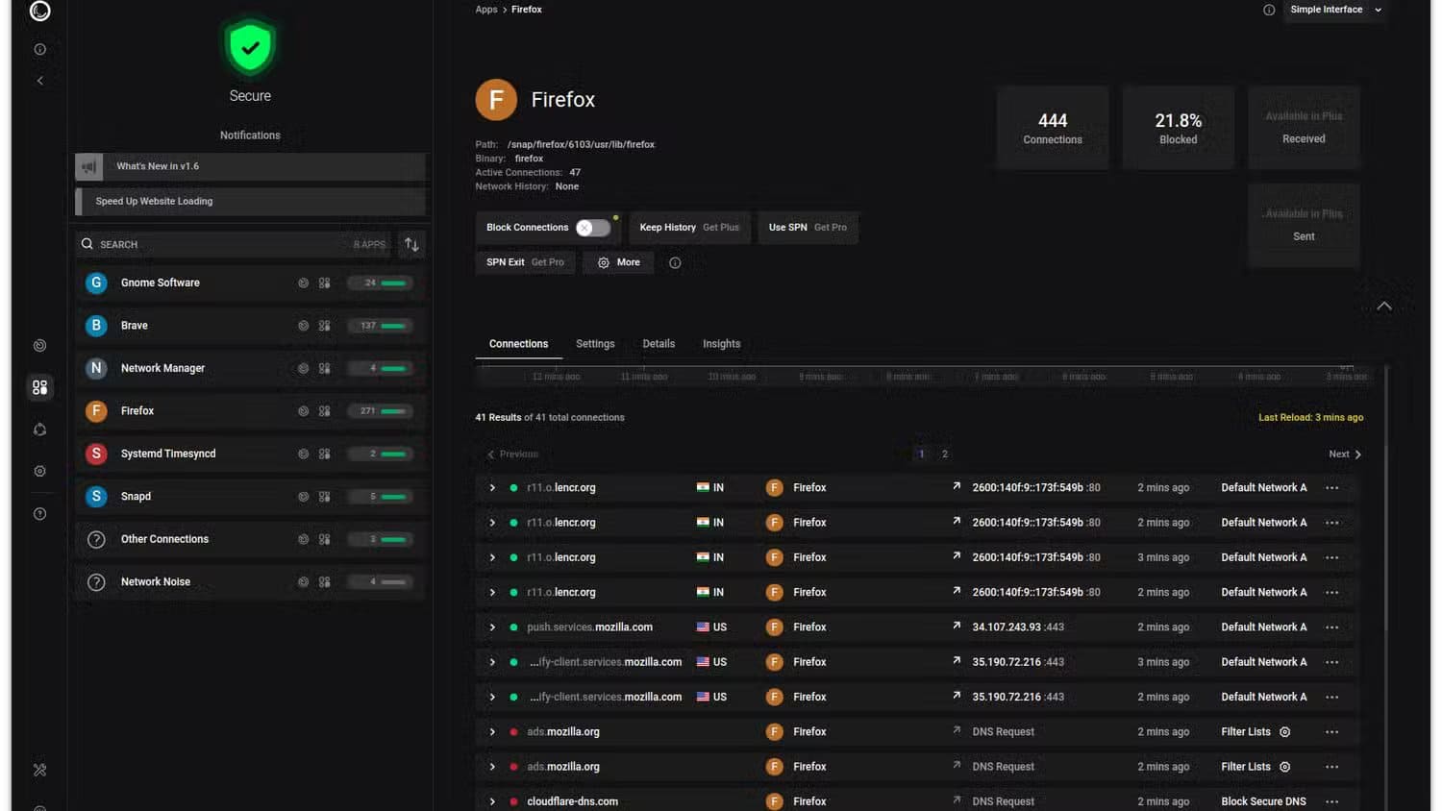Click the grid icon on the Firefox app row

point(325,411)
